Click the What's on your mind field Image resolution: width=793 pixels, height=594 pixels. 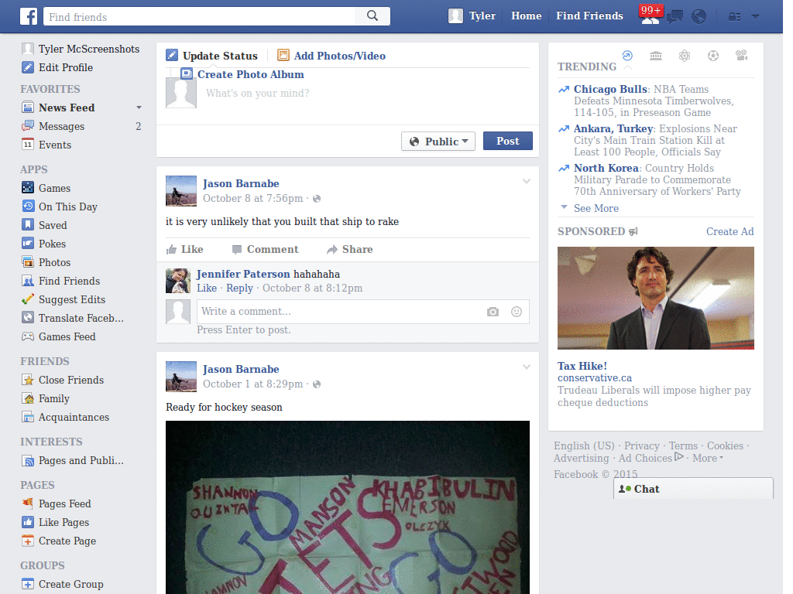click(x=364, y=94)
